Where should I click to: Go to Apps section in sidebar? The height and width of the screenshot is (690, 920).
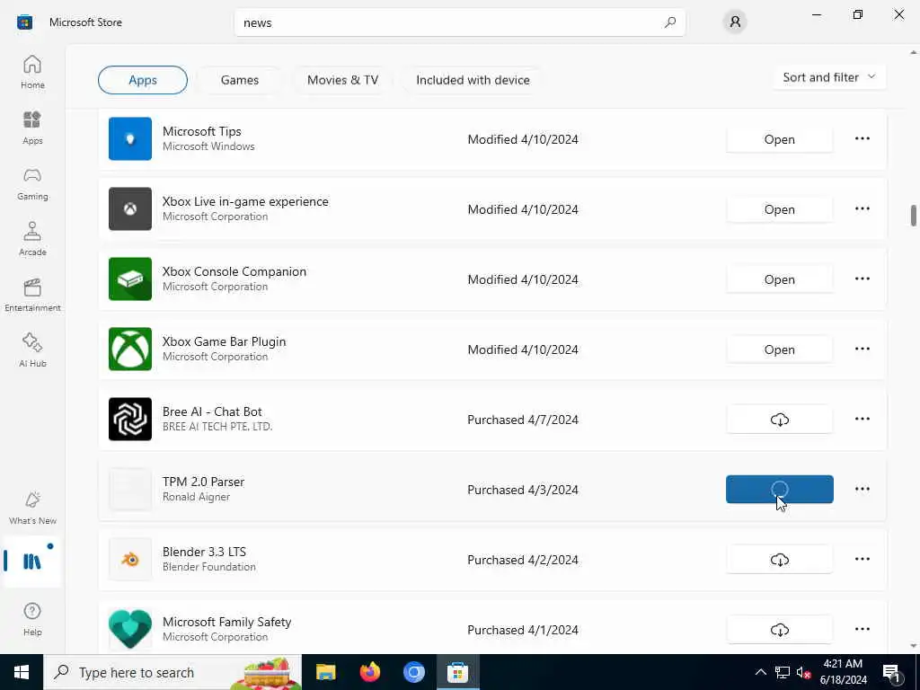(32, 128)
